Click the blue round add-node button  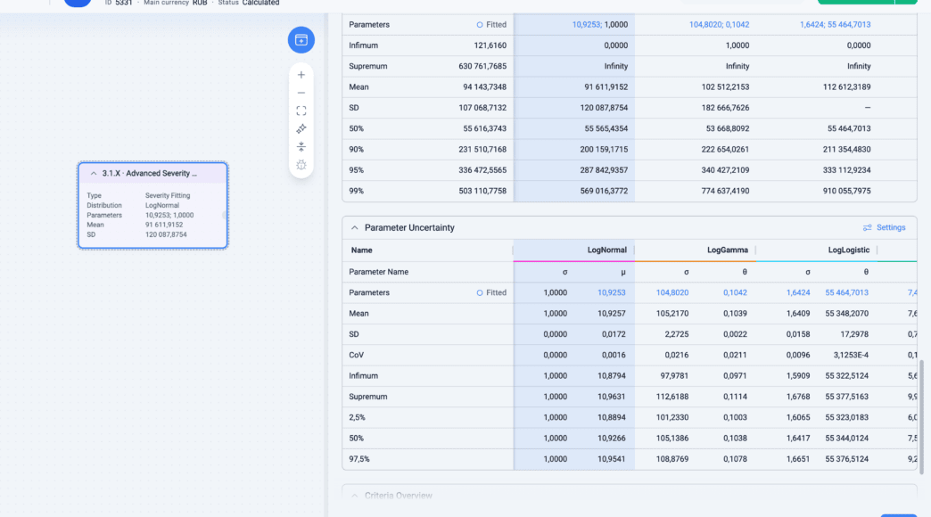tap(301, 40)
